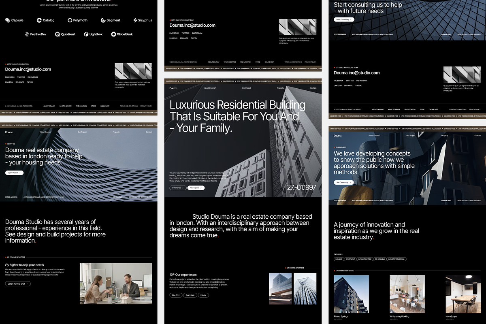486x324 pixels.
Task: Open Contact in the Our Project page navbar
Action: 477,136
